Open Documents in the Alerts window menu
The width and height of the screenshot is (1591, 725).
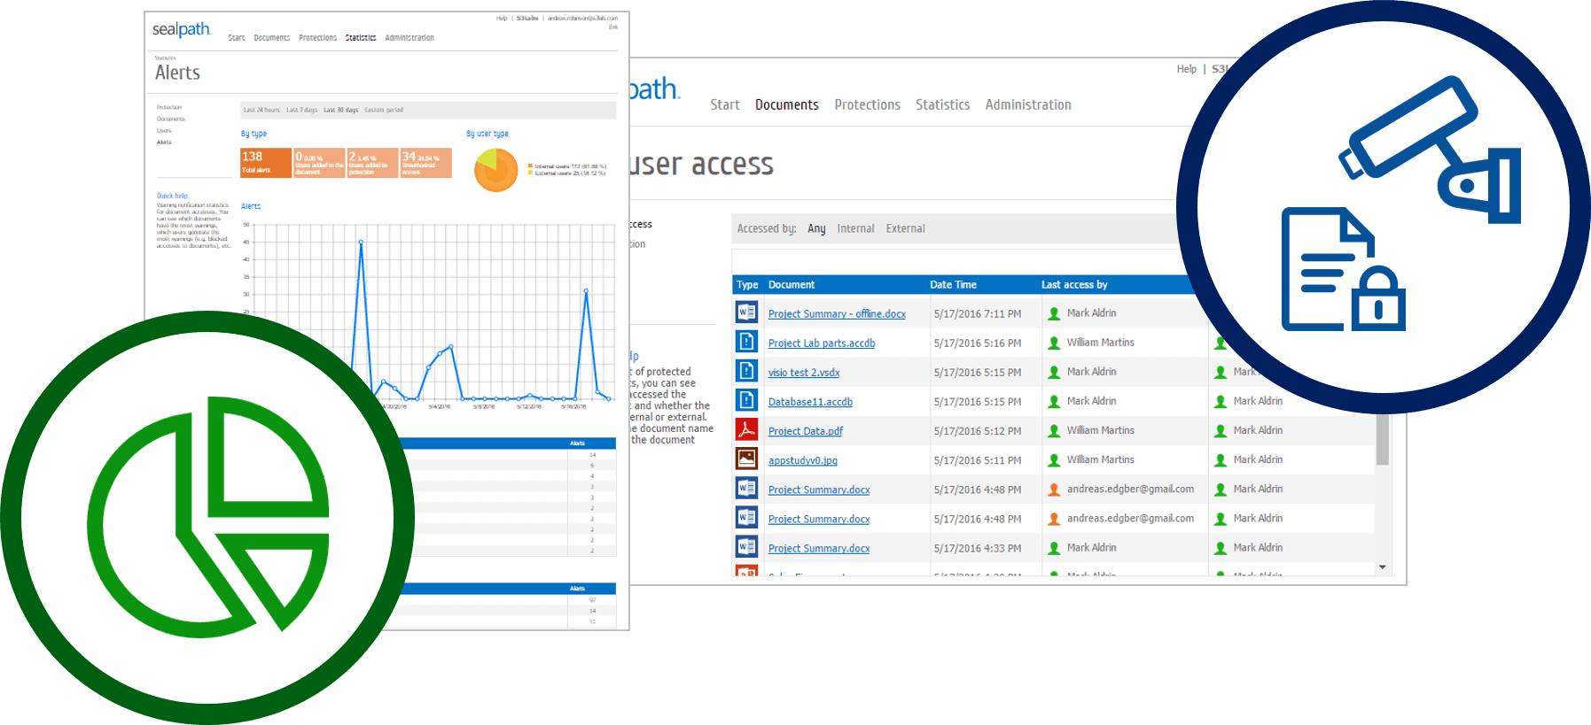tap(271, 38)
